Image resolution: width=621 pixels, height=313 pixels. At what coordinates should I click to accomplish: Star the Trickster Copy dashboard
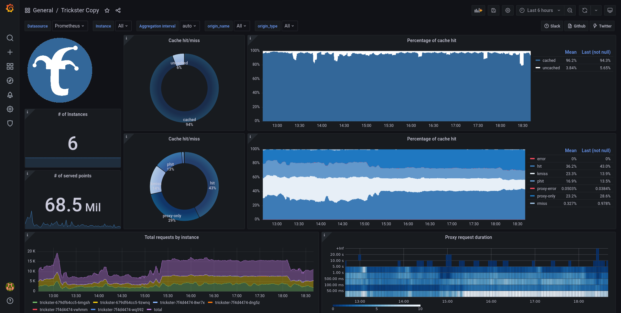(107, 10)
